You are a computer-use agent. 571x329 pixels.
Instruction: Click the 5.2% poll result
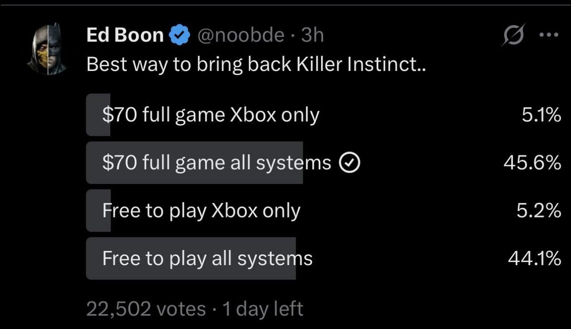pyautogui.click(x=538, y=211)
